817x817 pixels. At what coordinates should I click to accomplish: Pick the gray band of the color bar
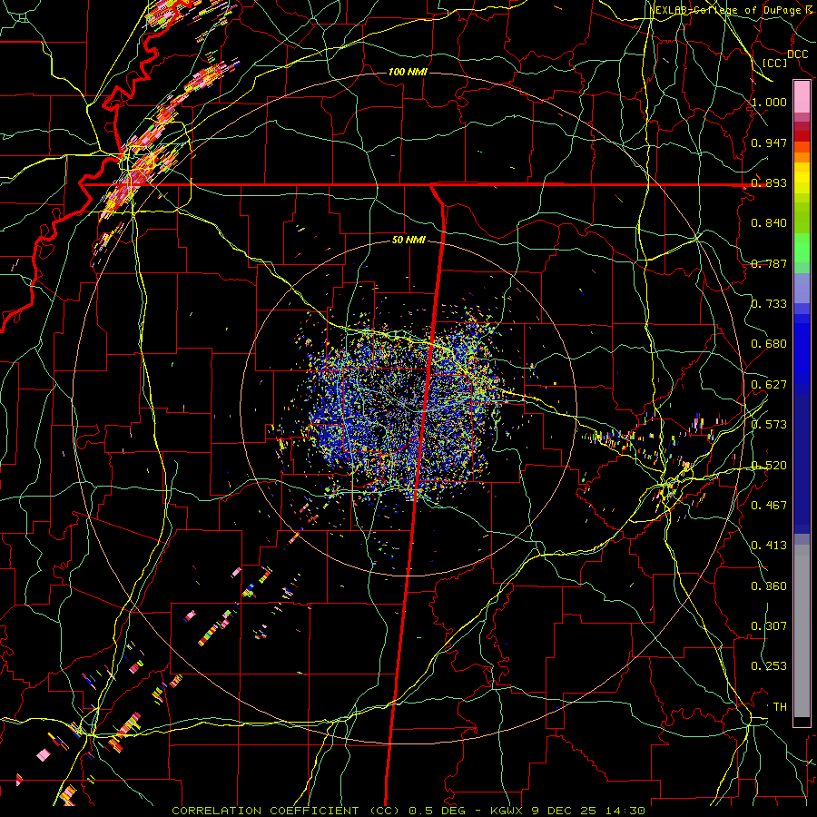coord(802,631)
